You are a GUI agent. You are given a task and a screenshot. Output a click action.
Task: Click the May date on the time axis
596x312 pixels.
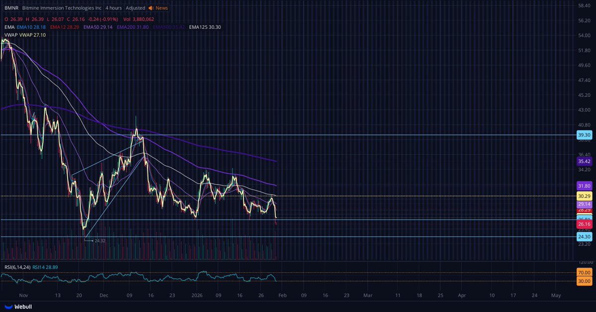pos(556,295)
